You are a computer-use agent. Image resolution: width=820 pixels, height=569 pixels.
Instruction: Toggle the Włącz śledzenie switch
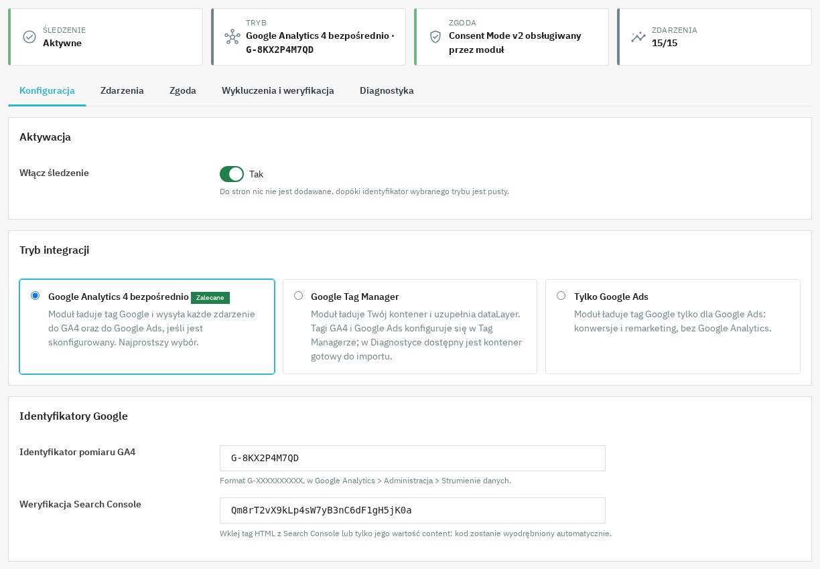(x=232, y=174)
